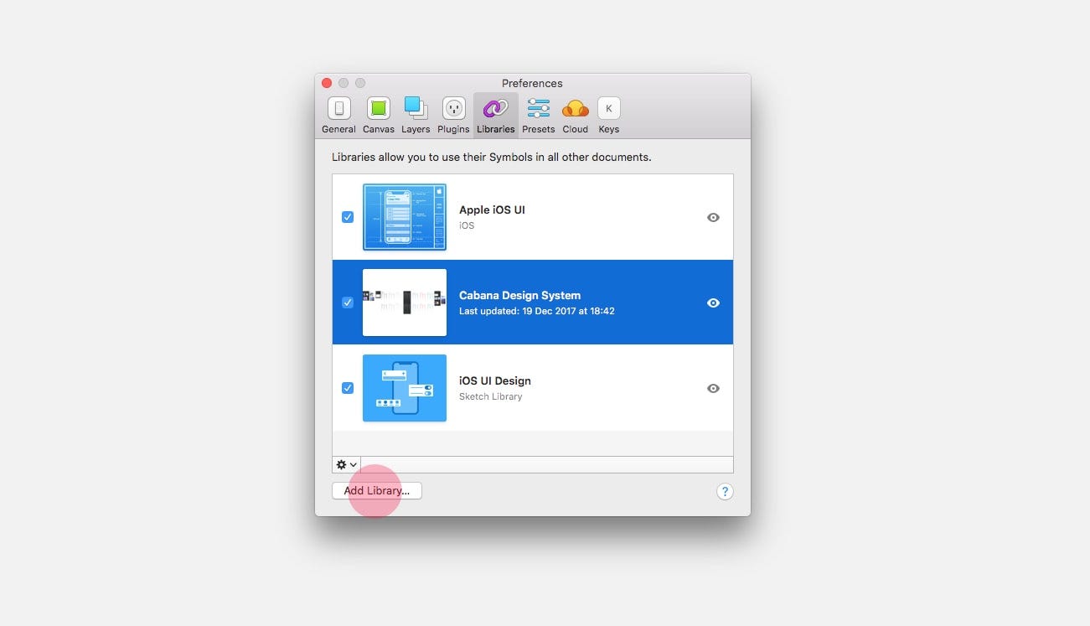
Task: Preview iOS UI Design with eye icon
Action: pos(713,388)
